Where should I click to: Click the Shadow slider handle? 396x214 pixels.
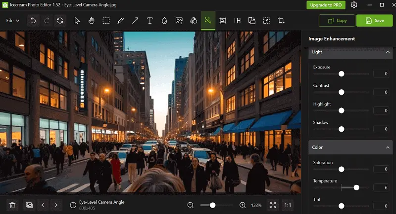click(341, 129)
